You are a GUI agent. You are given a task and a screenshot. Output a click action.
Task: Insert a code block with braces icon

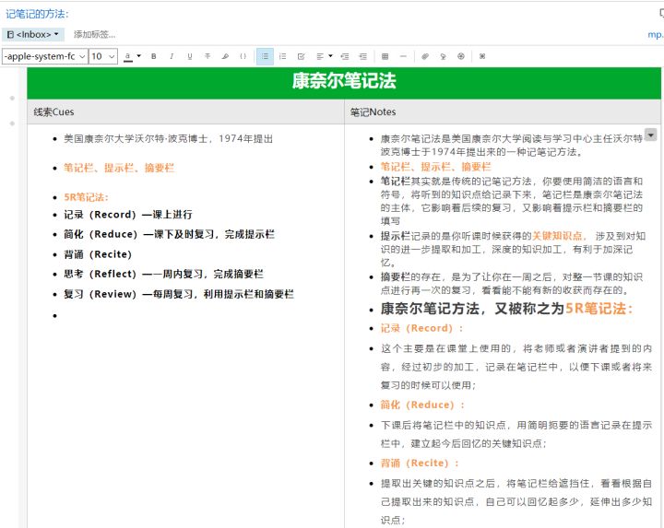[243, 56]
